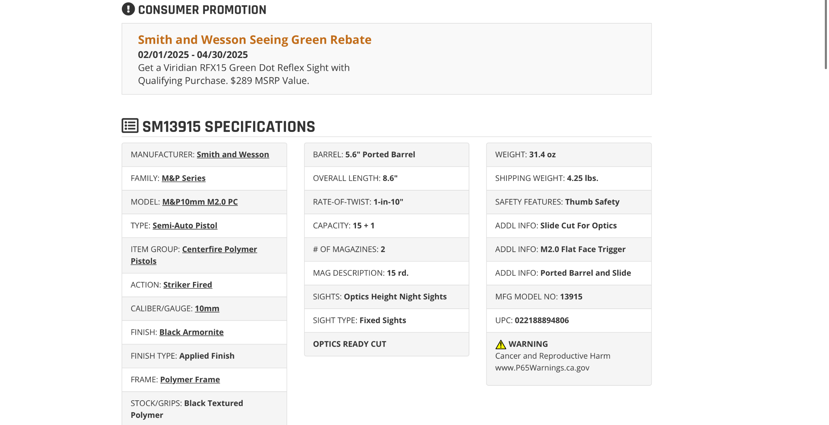
Task: Click the MFG model number 13915
Action: (571, 297)
